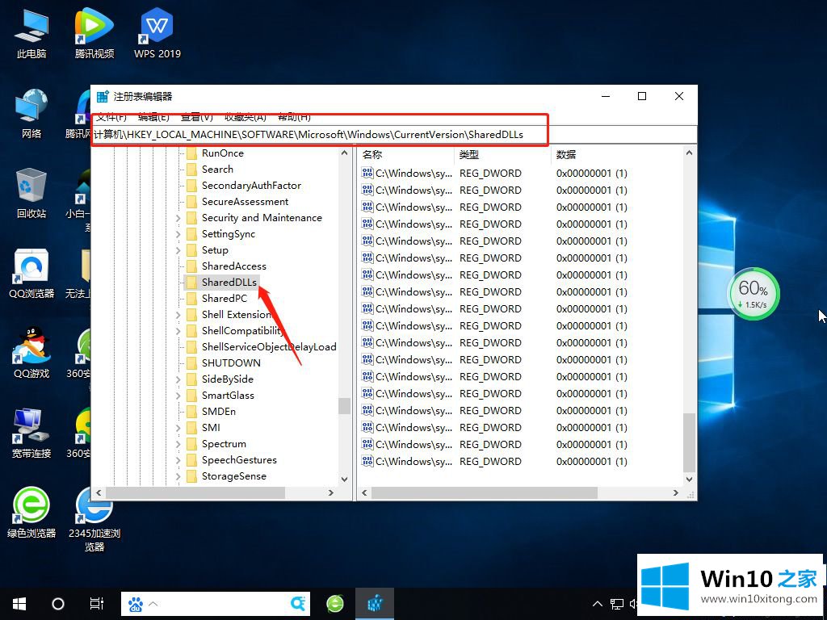Open the 查看(V) menu
The height and width of the screenshot is (620, 827).
point(196,118)
